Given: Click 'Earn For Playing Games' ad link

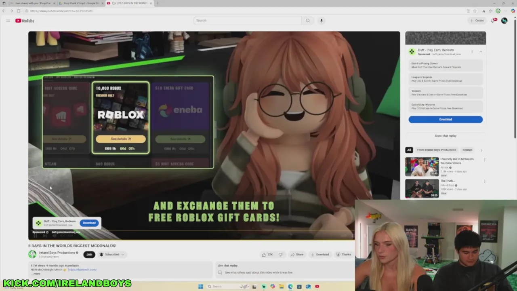Looking at the screenshot, I should pyautogui.click(x=446, y=65).
